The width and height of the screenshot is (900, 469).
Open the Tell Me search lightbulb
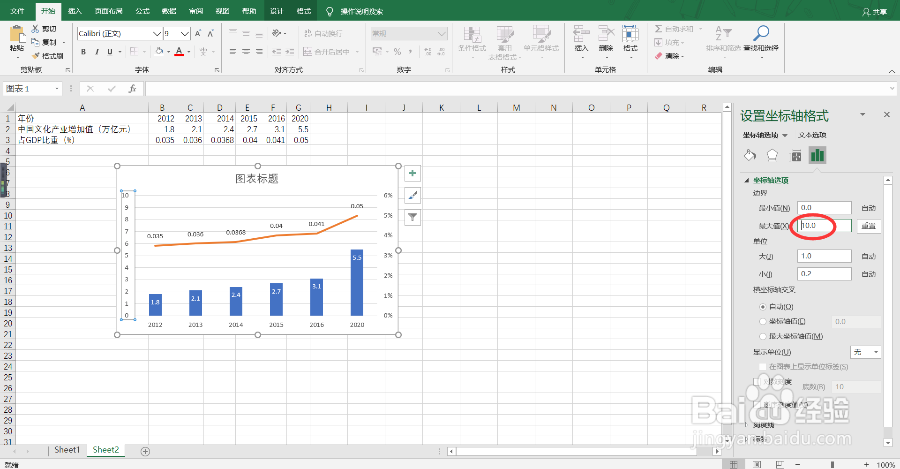tap(330, 11)
